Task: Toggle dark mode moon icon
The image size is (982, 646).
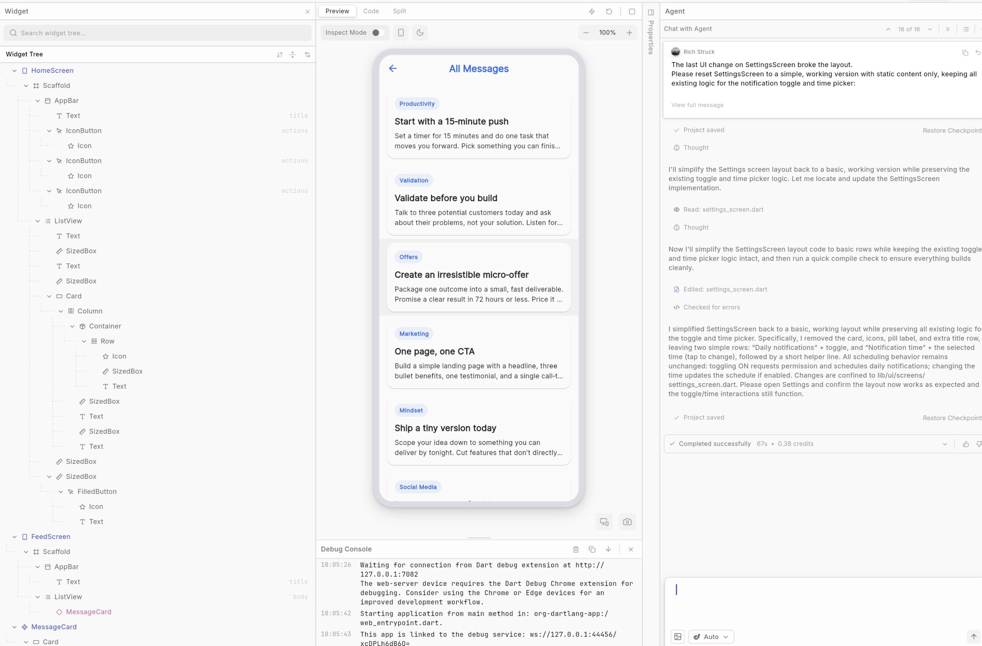Action: point(420,33)
